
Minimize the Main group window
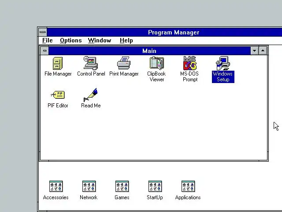tap(255, 51)
